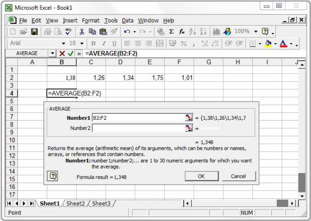
Task: Click the Paste Function fx icon
Action: coord(182,32)
